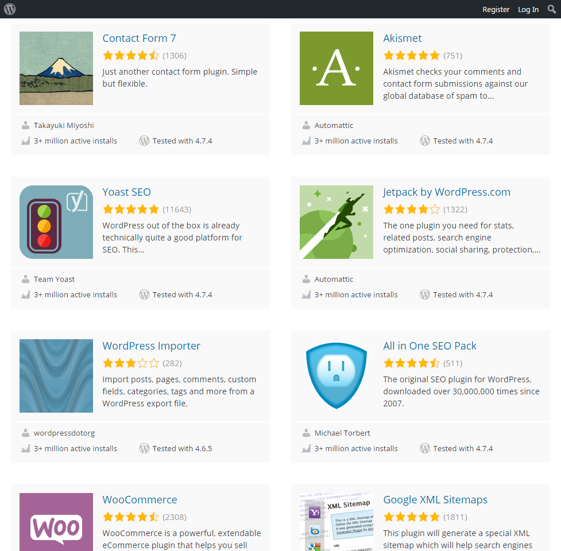Click the Google XML Sitemaps thumbnail

point(336,522)
